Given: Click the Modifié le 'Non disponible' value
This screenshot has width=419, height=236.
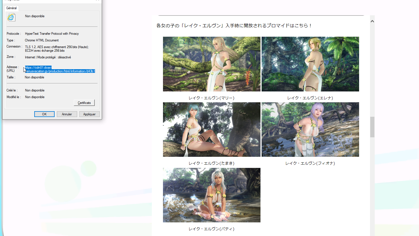Looking at the screenshot, I should [35, 97].
